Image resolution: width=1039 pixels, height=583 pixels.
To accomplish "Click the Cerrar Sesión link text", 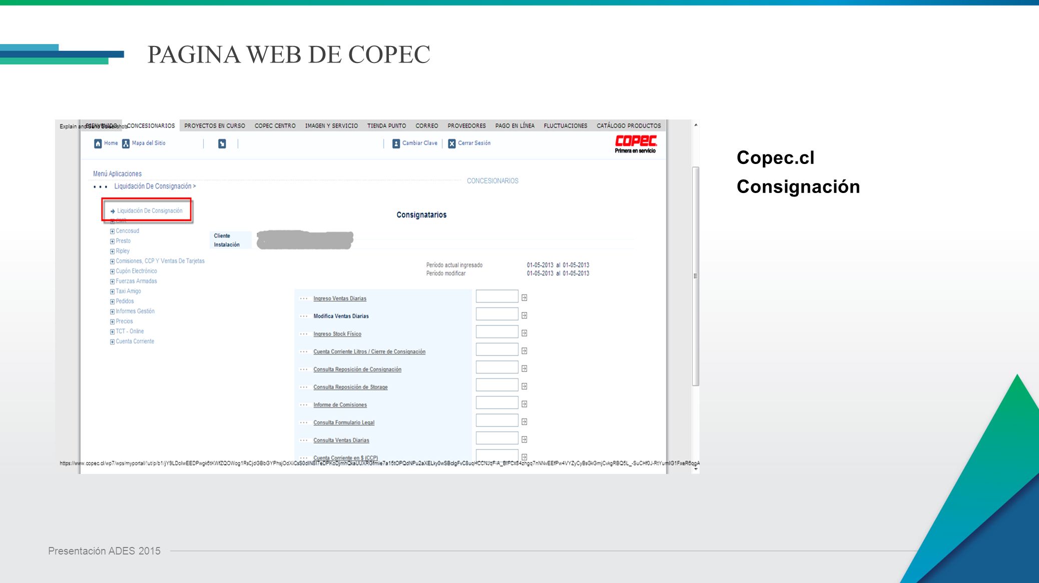I will tap(474, 143).
